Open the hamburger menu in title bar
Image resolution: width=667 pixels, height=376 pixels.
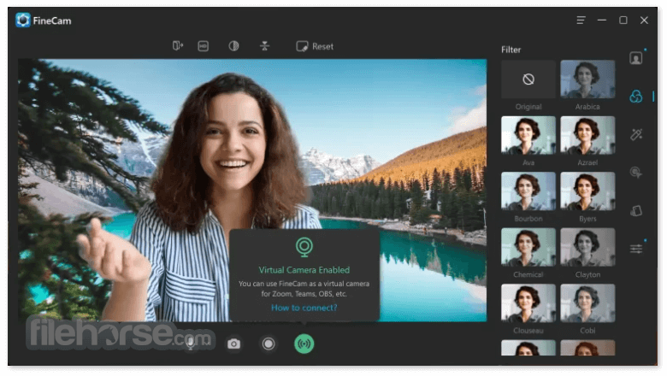(581, 20)
